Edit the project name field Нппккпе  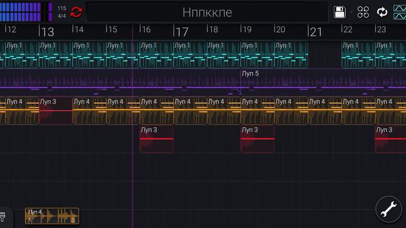tap(207, 12)
